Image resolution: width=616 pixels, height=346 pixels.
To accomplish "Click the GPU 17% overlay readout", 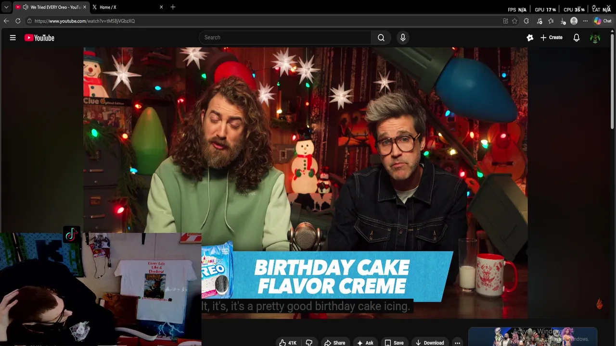I will coord(545,10).
